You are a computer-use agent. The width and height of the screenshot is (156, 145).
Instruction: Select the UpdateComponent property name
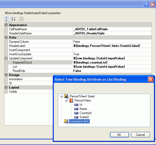[x=40, y=58]
